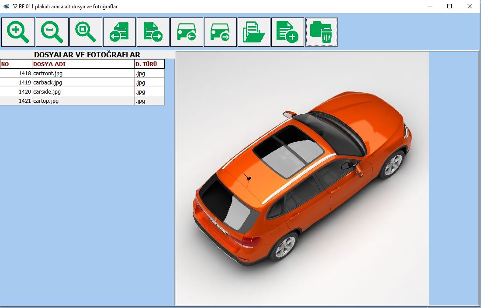Switch to next vehicle with car right-arrow icon
Image resolution: width=481 pixels, height=308 pixels.
(x=220, y=32)
